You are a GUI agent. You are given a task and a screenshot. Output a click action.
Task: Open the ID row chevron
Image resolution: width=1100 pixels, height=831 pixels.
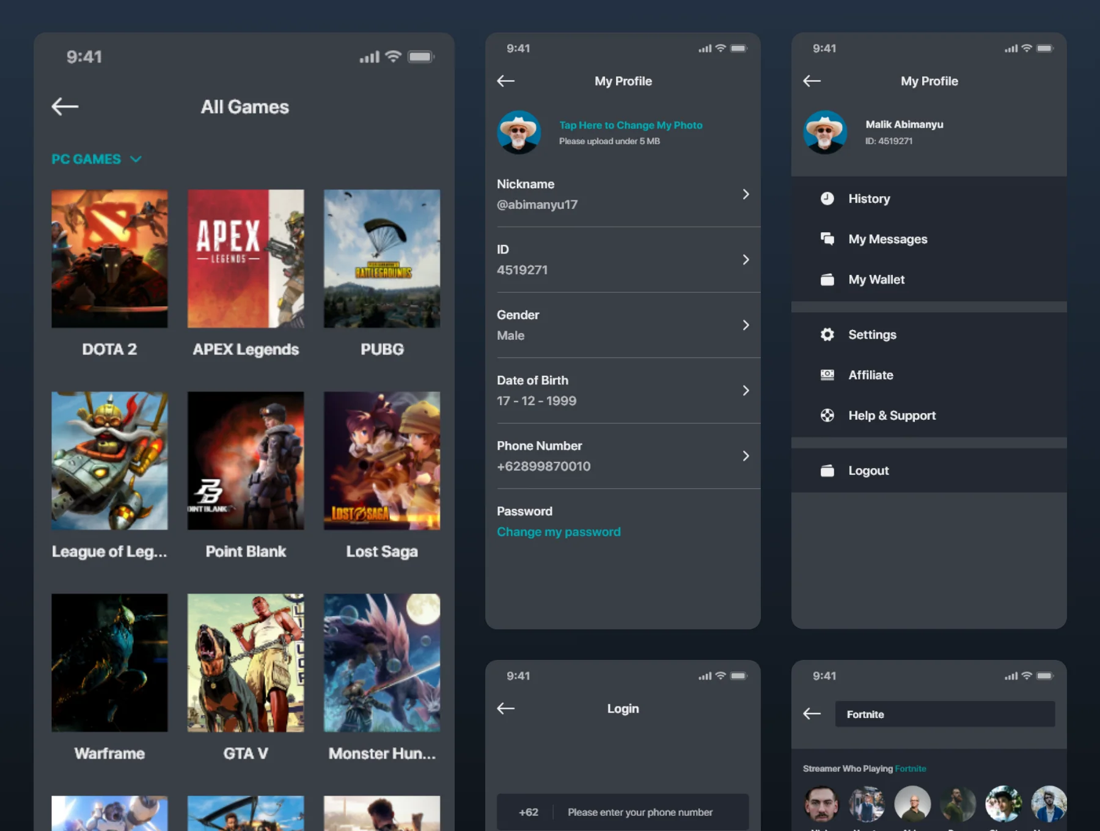point(746,260)
